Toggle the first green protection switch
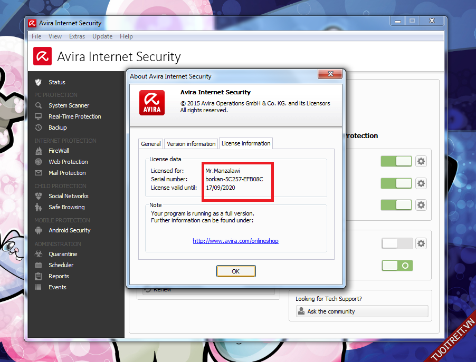 [x=396, y=161]
